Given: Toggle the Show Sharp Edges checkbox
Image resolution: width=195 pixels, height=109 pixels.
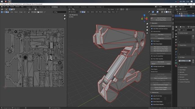Looking at the screenshot, I should (x=152, y=102).
